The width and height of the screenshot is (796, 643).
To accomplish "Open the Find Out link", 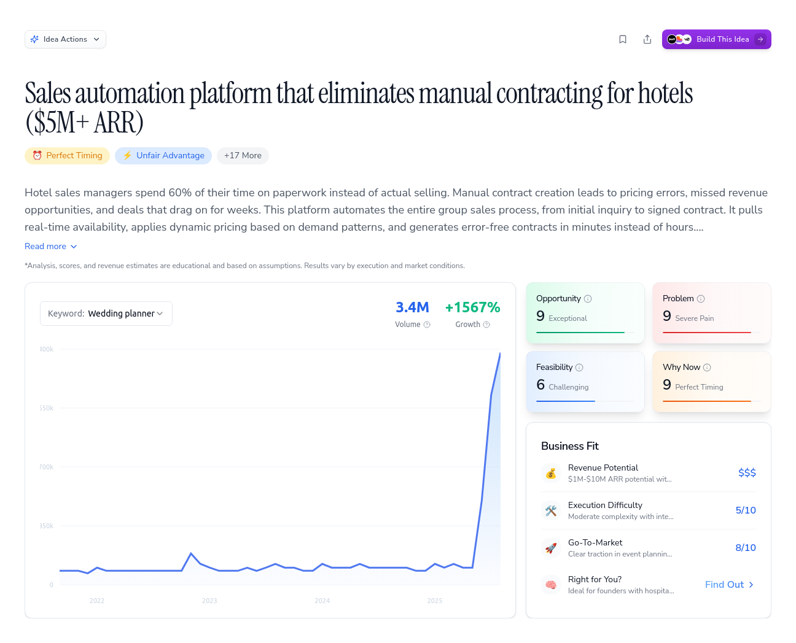I will tap(729, 585).
